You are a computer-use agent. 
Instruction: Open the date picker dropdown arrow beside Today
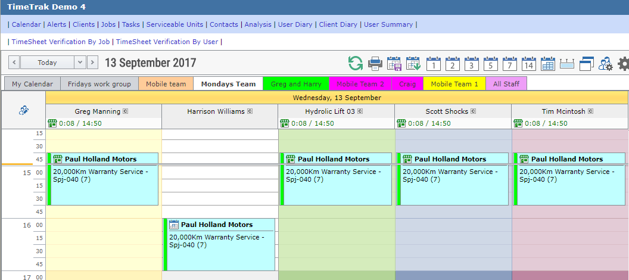80,63
